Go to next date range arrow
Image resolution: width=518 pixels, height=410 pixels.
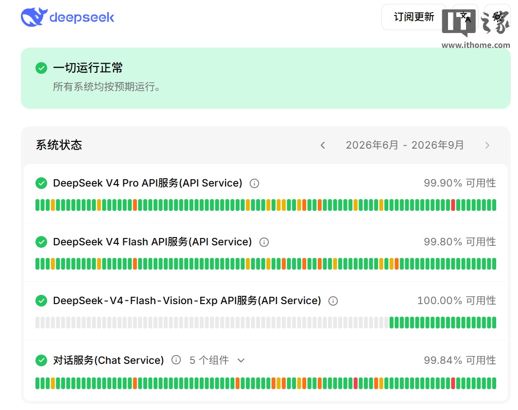(x=487, y=145)
